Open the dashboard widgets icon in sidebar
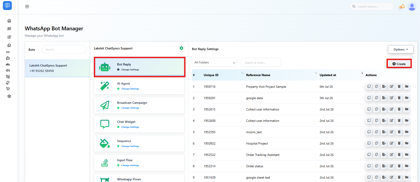 coord(9,37)
